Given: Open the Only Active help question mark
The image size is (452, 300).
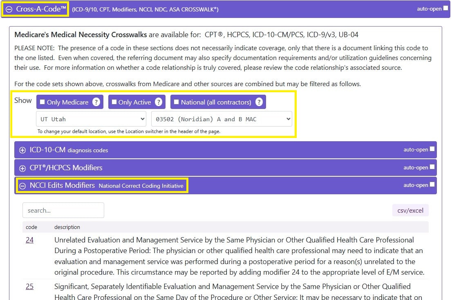Looking at the screenshot, I should pyautogui.click(x=159, y=102).
